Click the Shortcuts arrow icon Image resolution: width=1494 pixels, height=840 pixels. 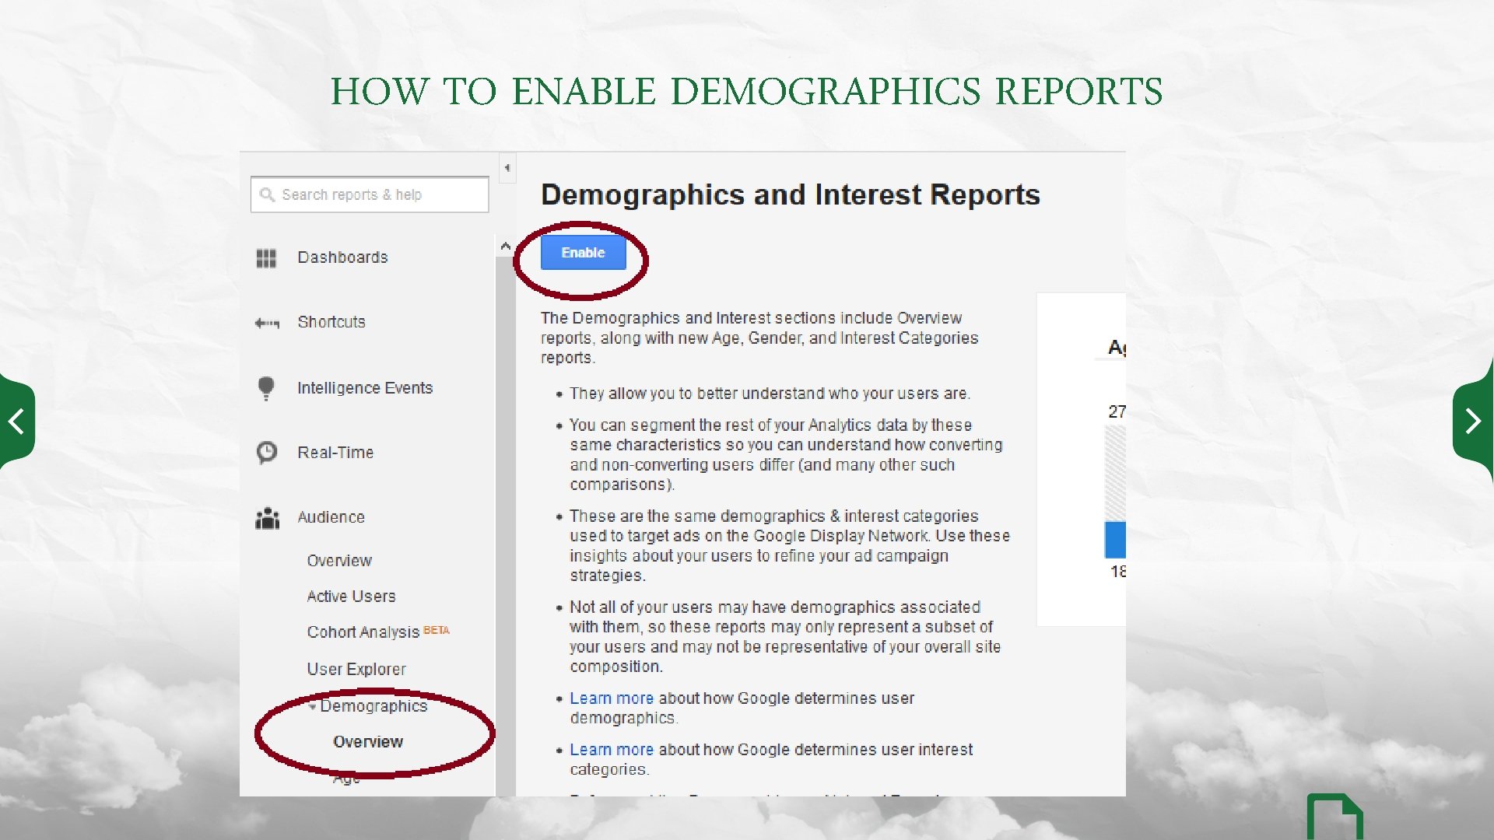[266, 323]
